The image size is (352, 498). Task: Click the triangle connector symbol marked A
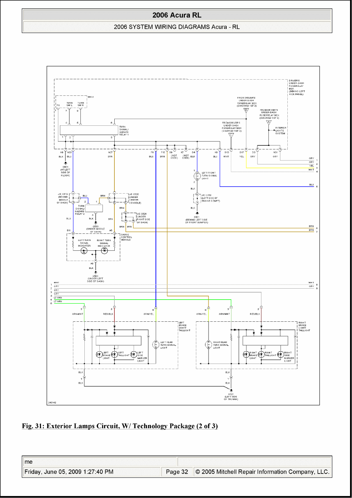(269, 122)
